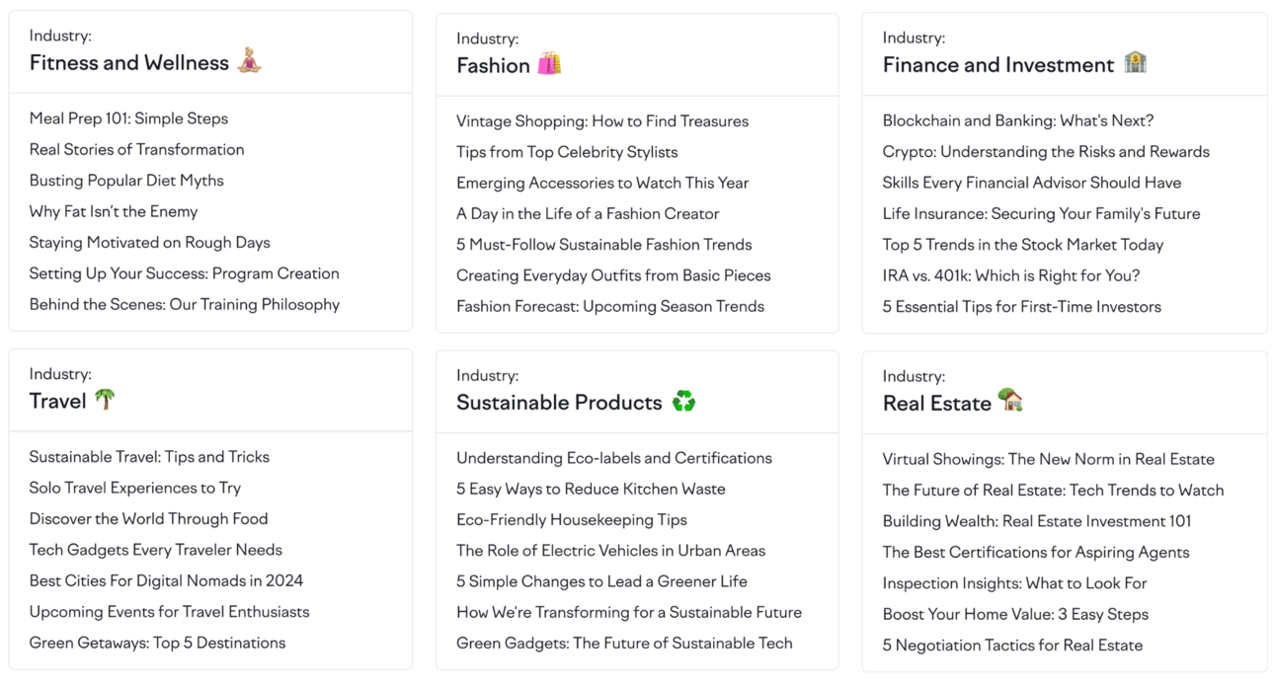Open 'Solo Travel Experiences to Try'

pos(135,488)
